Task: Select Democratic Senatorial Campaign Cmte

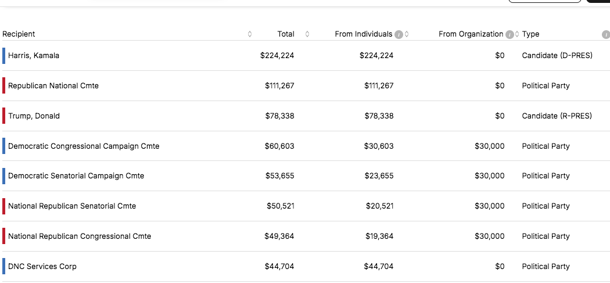Action: pos(76,176)
